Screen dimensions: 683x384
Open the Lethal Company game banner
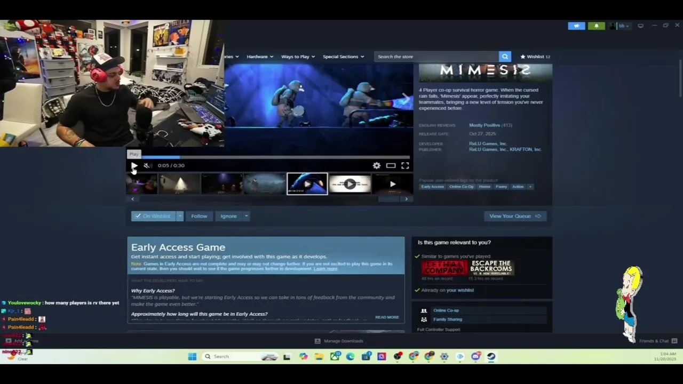[444, 267]
